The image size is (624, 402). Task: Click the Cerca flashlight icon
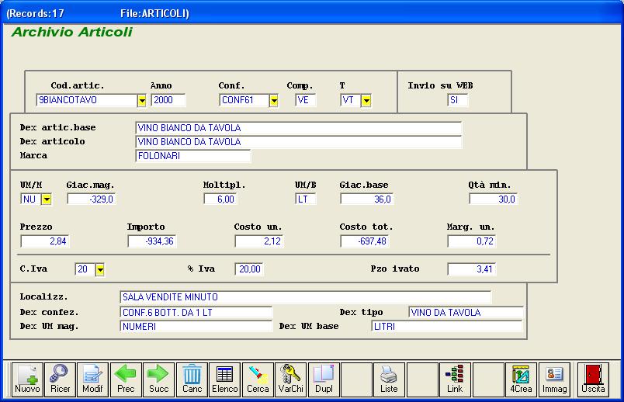pyautogui.click(x=258, y=379)
